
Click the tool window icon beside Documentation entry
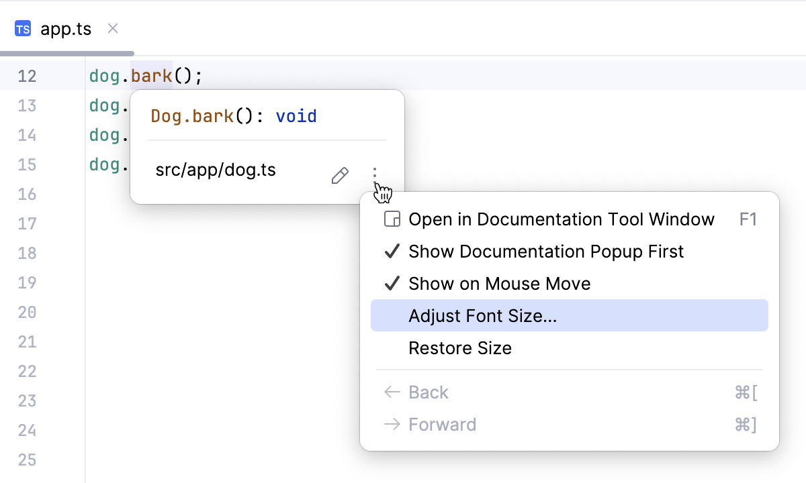tap(392, 219)
